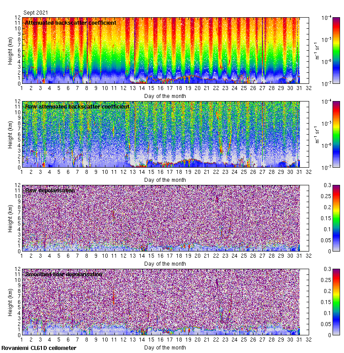This screenshot has height=353, width=344.
Task: Click day 13 on the top plot's x-axis
Action: pyautogui.click(x=132, y=88)
